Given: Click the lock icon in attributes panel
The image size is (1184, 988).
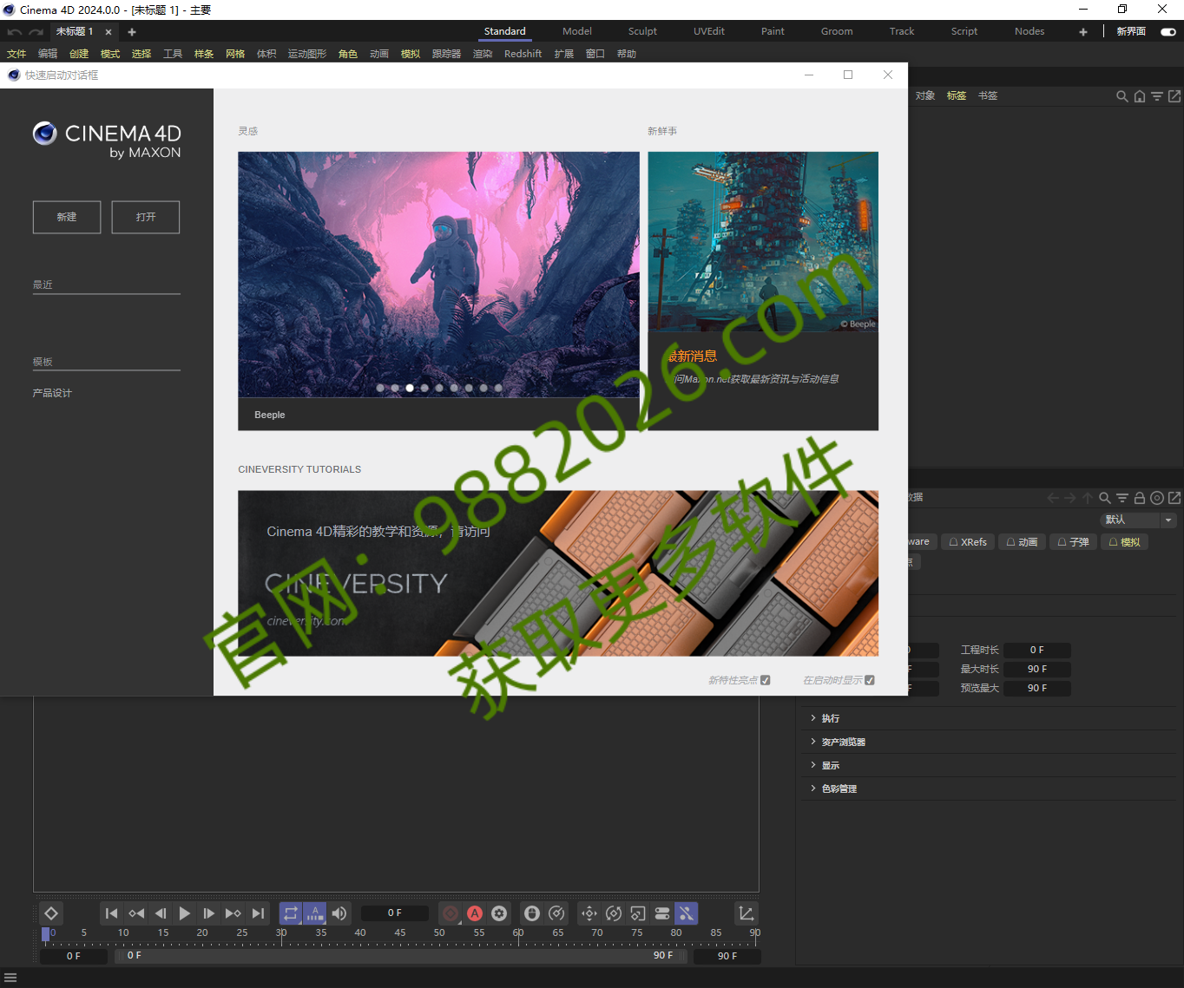Looking at the screenshot, I should tap(1140, 498).
